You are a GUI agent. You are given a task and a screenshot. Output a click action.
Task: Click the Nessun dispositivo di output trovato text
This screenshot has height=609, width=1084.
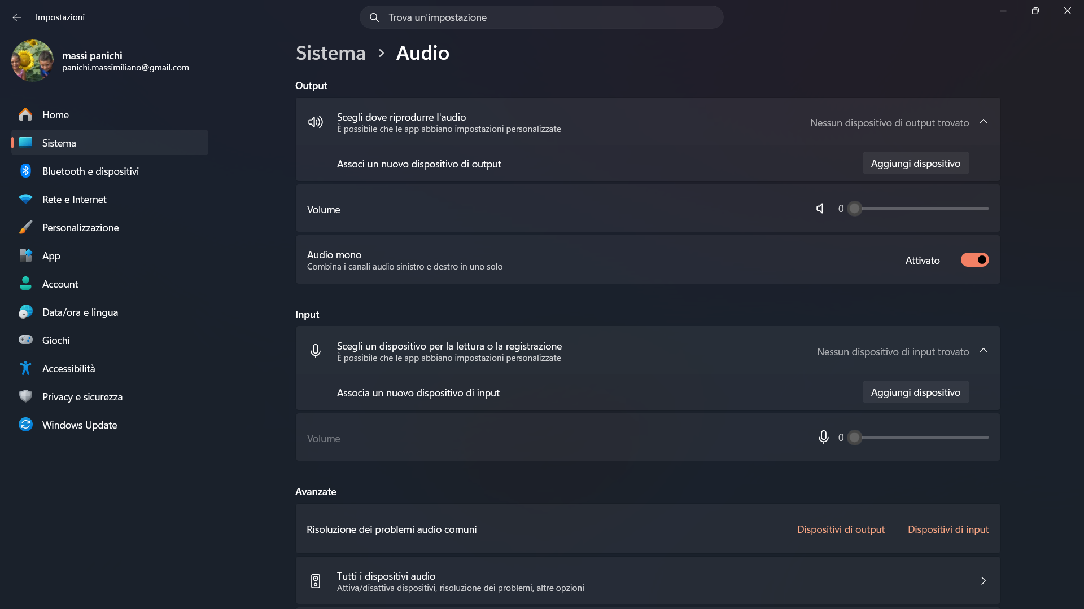889,123
